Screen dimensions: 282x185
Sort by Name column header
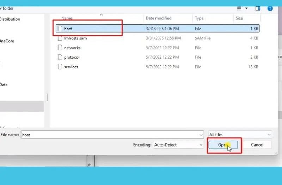(67, 18)
